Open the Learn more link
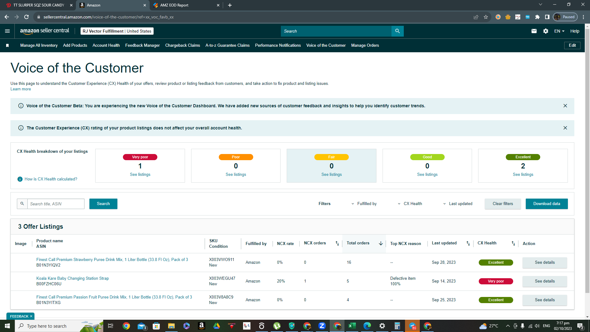Viewport: 590px width, 332px height. (x=21, y=89)
